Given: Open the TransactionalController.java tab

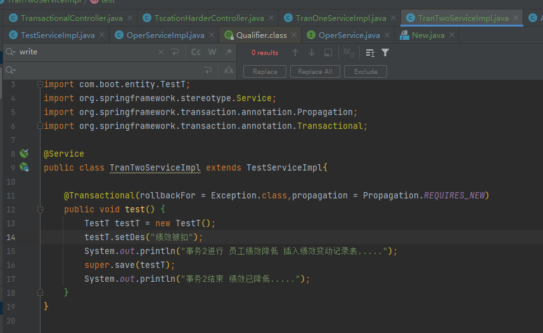Looking at the screenshot, I should [72, 18].
